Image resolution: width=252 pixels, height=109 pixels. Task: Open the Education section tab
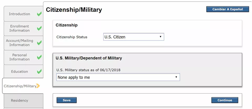pyautogui.click(x=23, y=72)
